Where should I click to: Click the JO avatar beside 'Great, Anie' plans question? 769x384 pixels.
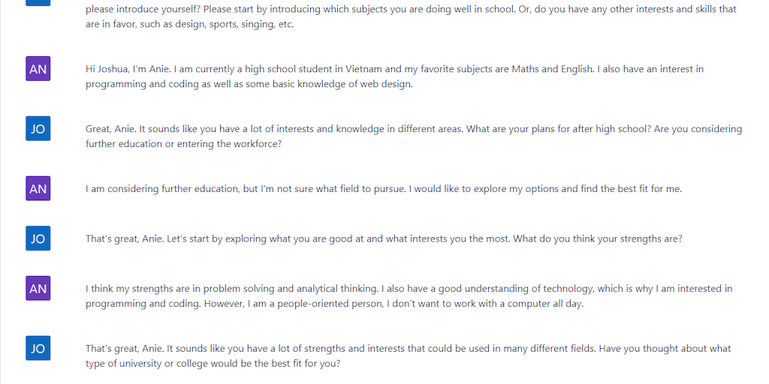(38, 129)
